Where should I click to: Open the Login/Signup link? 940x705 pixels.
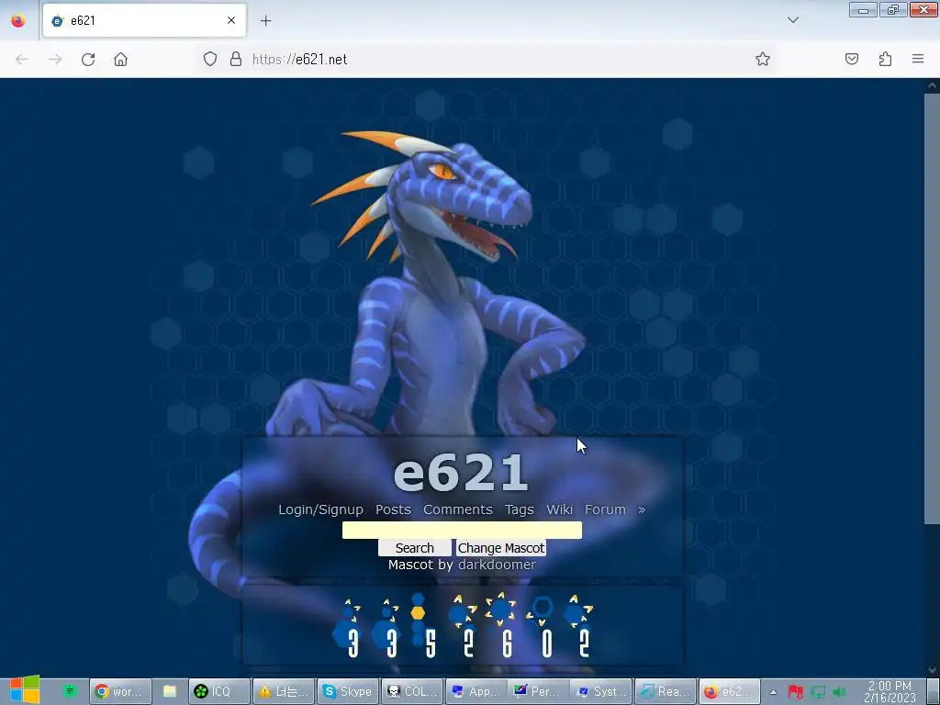(x=320, y=509)
